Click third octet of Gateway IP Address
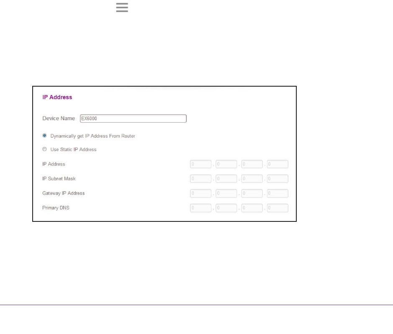The width and height of the screenshot is (393, 334). pos(252,193)
